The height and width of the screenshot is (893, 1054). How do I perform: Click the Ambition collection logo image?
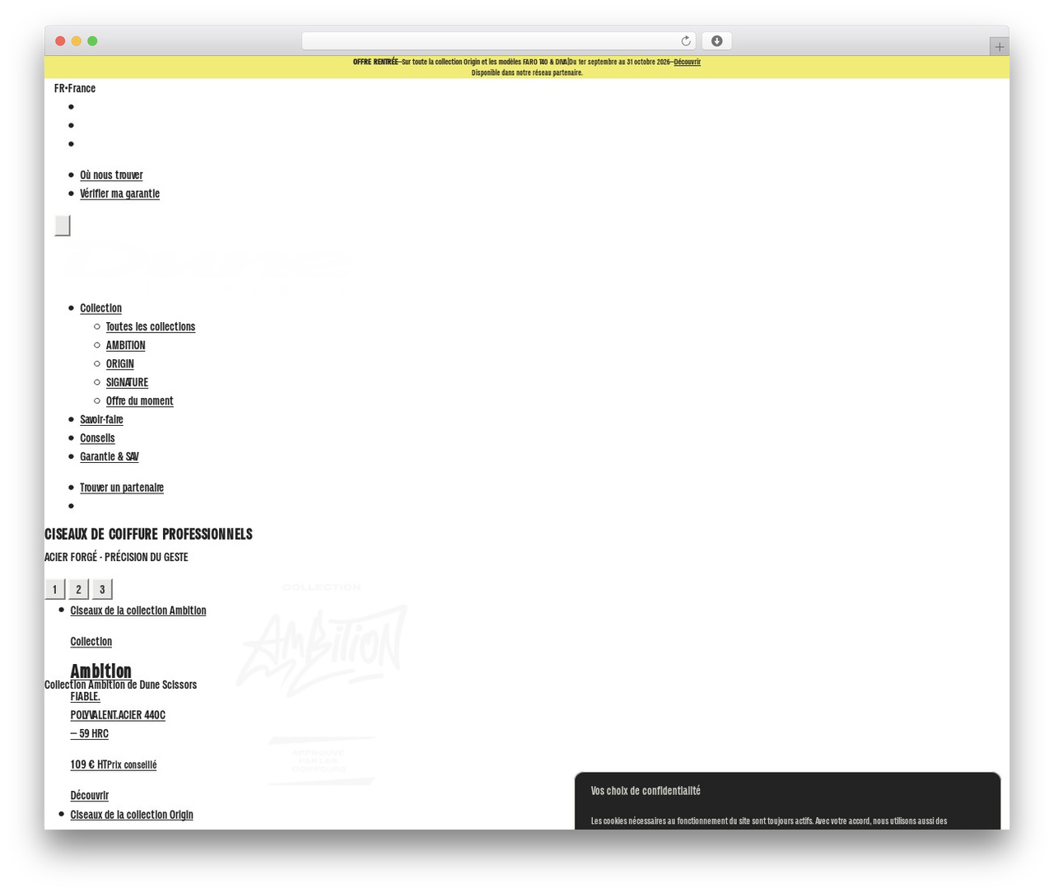coord(322,651)
